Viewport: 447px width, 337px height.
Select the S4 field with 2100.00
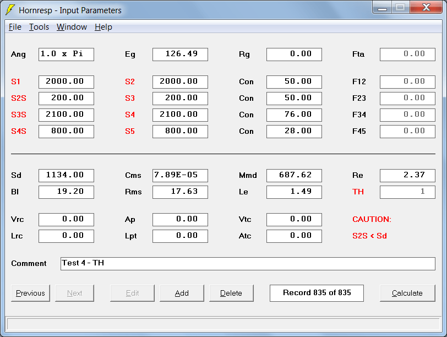(x=180, y=115)
